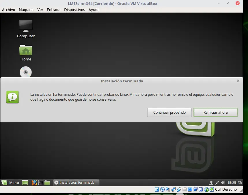Launch the terminal from the panel
The height and width of the screenshot is (195, 248).
41,183
